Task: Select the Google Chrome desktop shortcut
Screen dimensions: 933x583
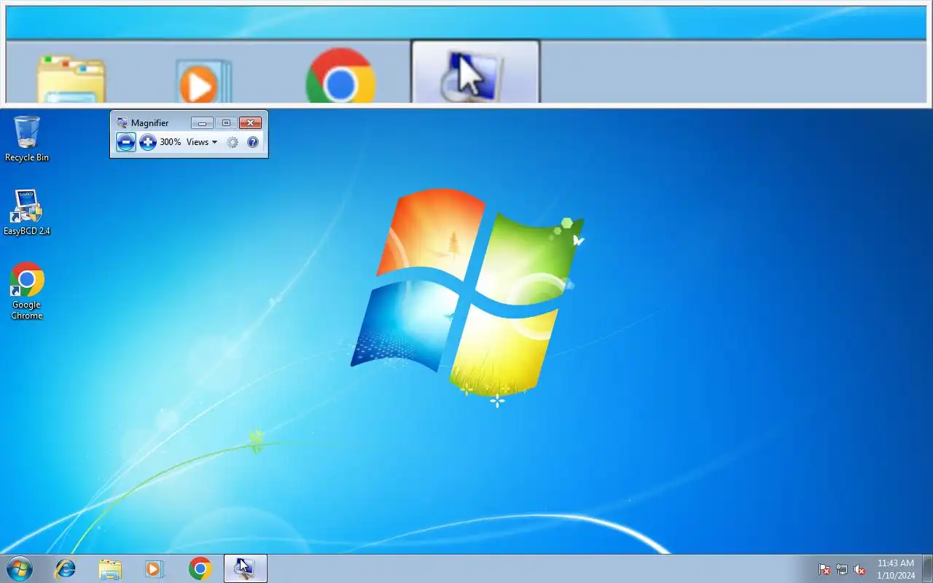Action: (27, 291)
